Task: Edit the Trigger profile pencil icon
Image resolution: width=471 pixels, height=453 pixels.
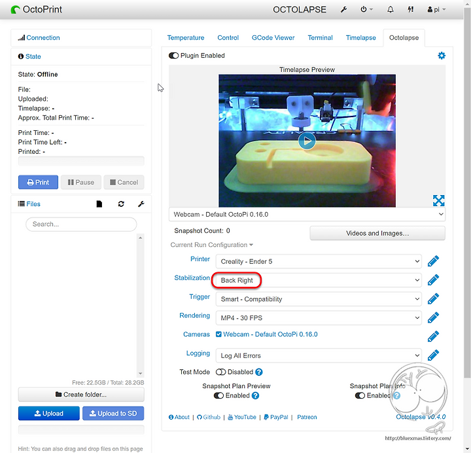Action: [433, 299]
